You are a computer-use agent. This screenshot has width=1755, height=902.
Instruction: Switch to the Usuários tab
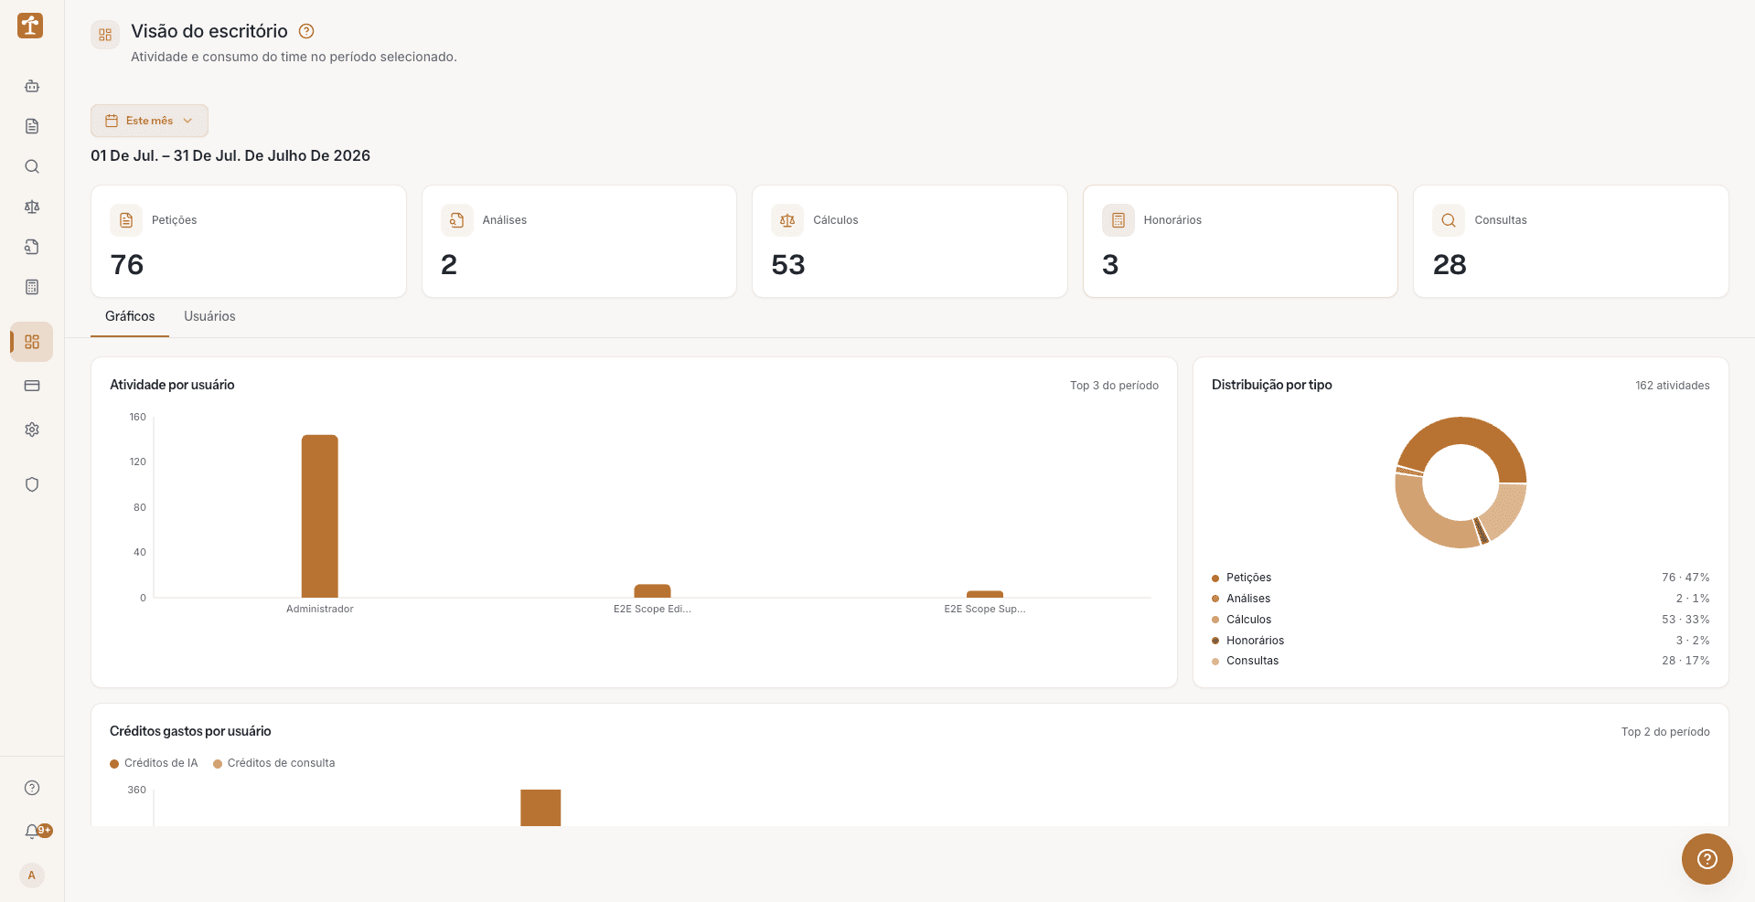click(x=209, y=316)
